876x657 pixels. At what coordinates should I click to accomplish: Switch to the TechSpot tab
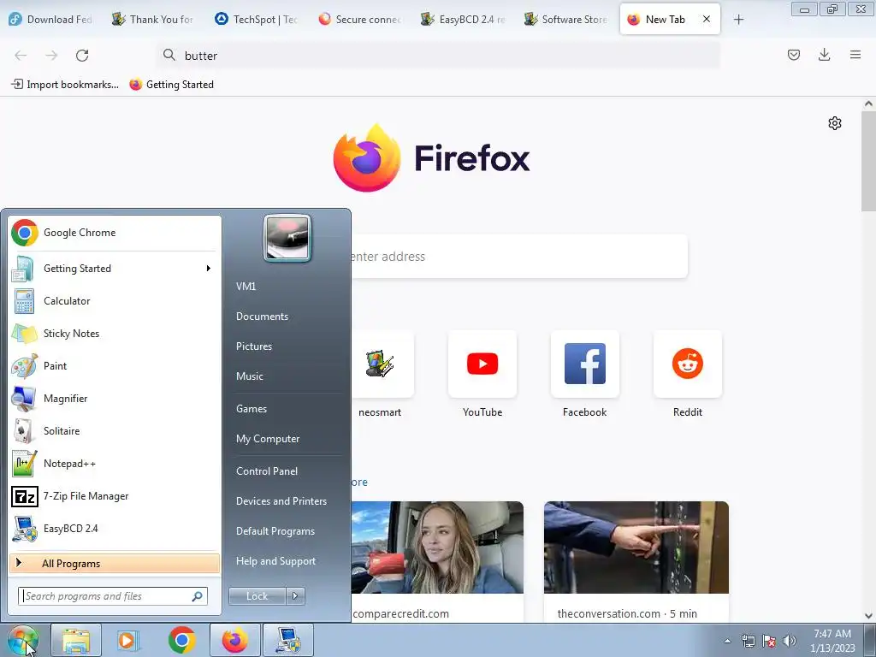257,19
